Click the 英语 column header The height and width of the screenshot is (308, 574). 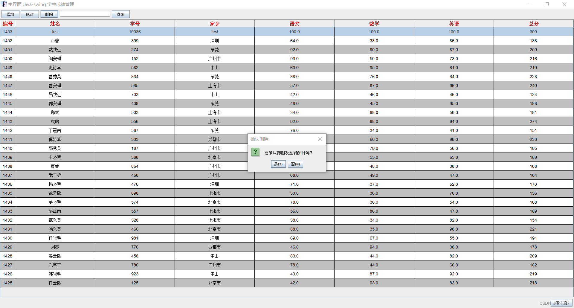click(454, 24)
